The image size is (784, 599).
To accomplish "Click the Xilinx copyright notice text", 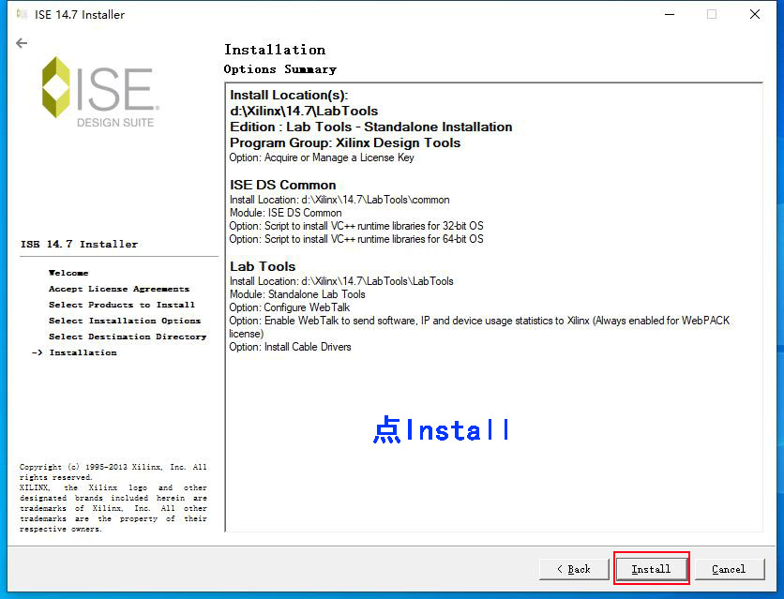I will click(x=113, y=498).
